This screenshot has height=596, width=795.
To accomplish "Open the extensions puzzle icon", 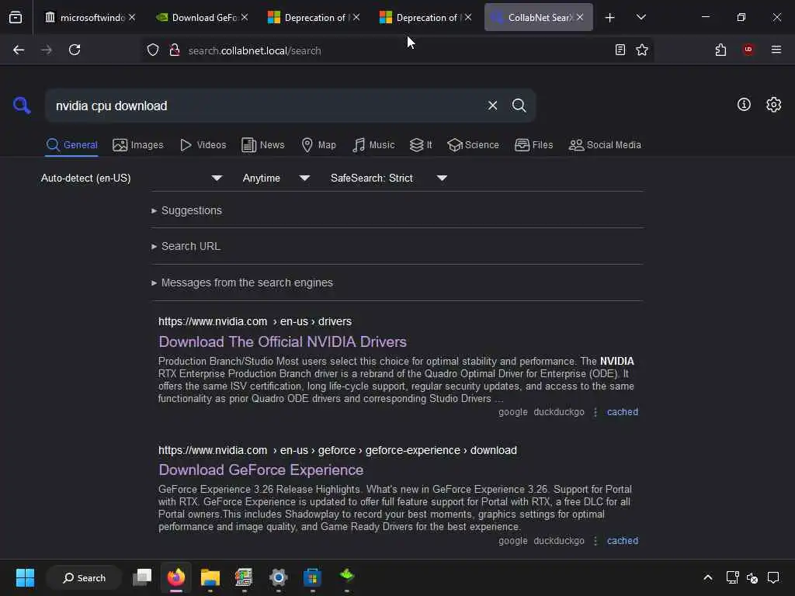I will 720,50.
